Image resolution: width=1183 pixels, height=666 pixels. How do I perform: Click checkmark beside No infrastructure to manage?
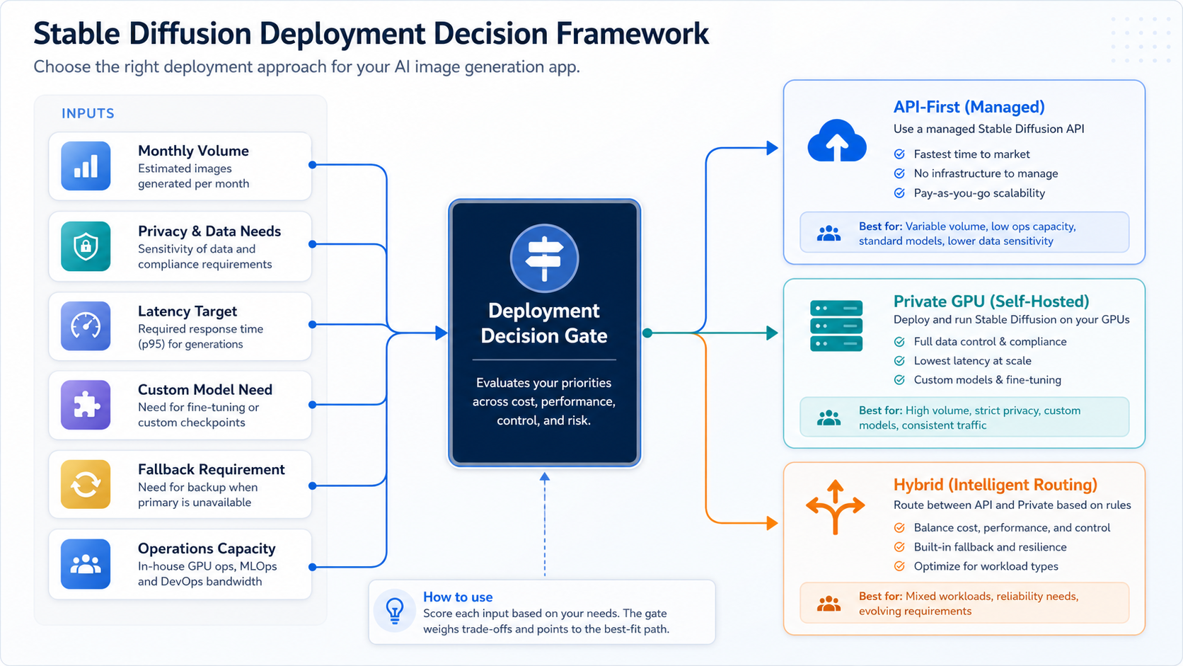tap(899, 173)
